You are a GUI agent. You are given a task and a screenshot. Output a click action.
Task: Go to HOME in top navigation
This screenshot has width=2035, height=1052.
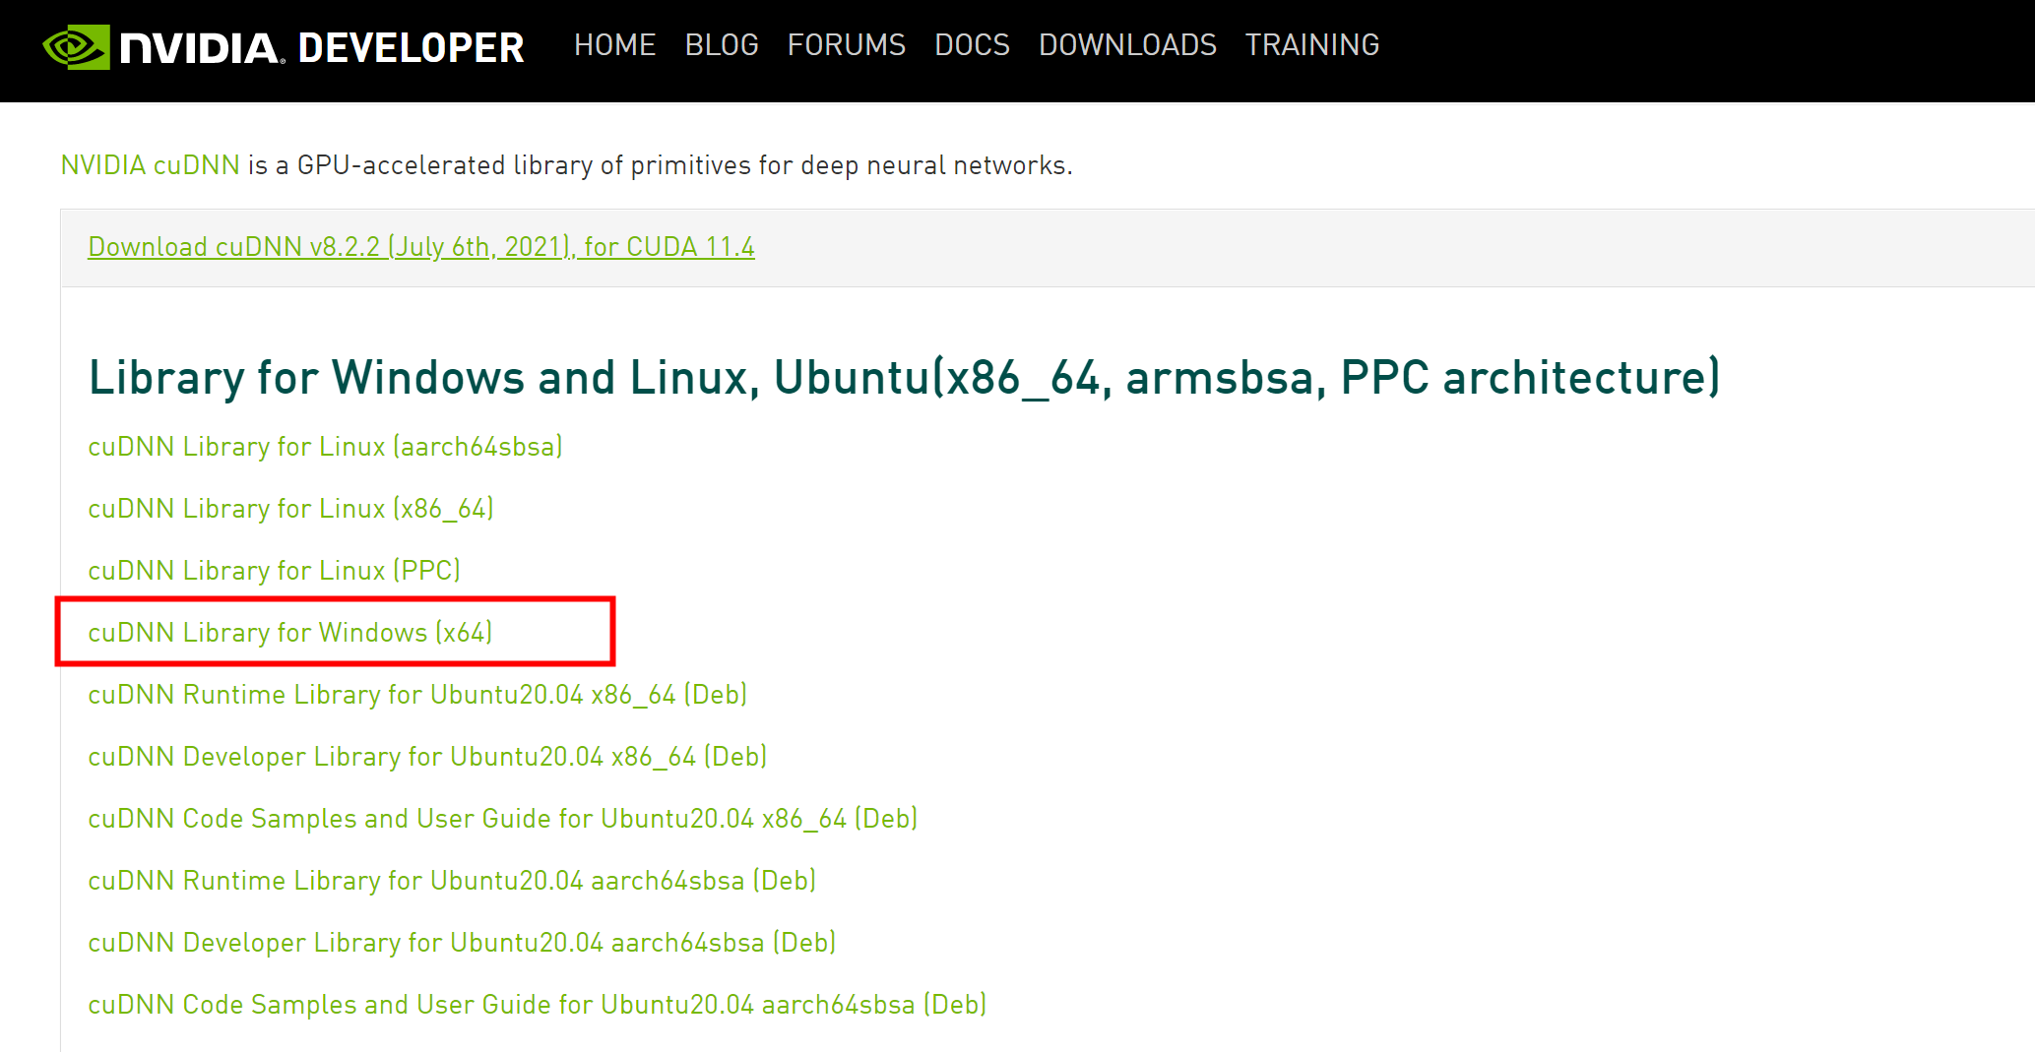(614, 45)
